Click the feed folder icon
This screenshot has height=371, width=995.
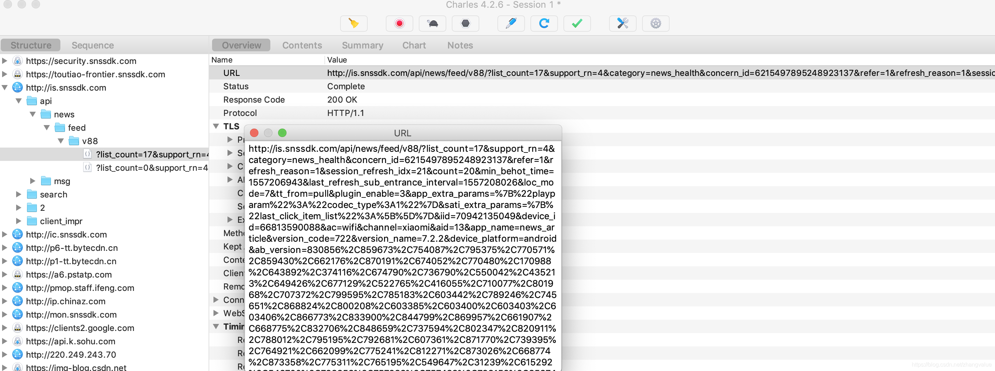tap(60, 127)
